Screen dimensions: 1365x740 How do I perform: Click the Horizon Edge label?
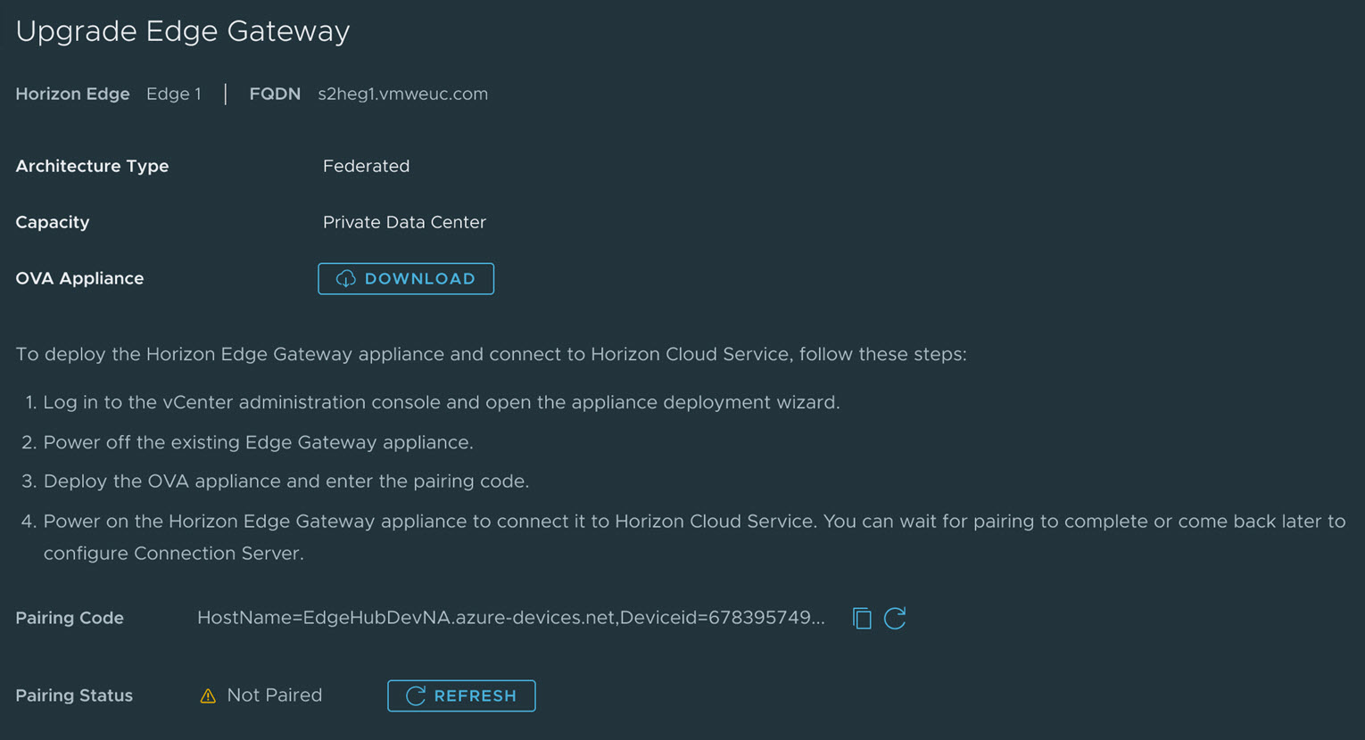coord(72,94)
